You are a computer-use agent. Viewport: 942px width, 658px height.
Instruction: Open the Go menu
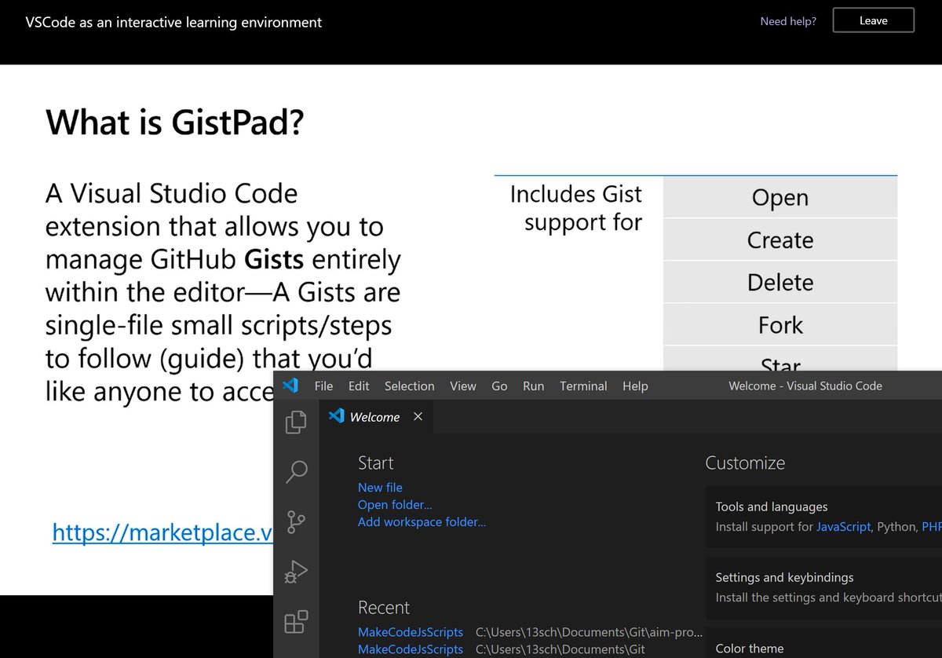click(x=499, y=386)
